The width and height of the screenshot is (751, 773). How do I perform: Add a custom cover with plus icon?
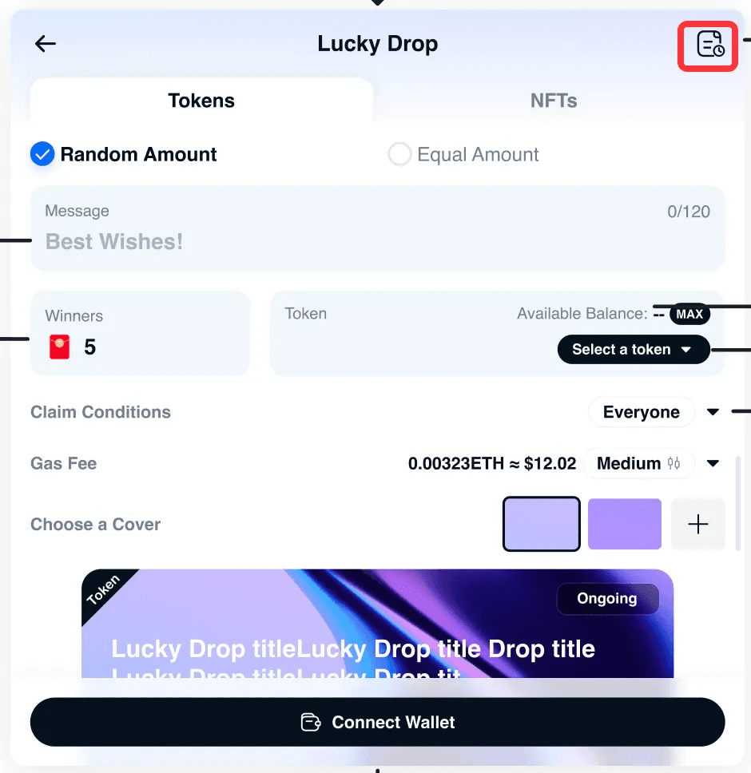pyautogui.click(x=697, y=524)
